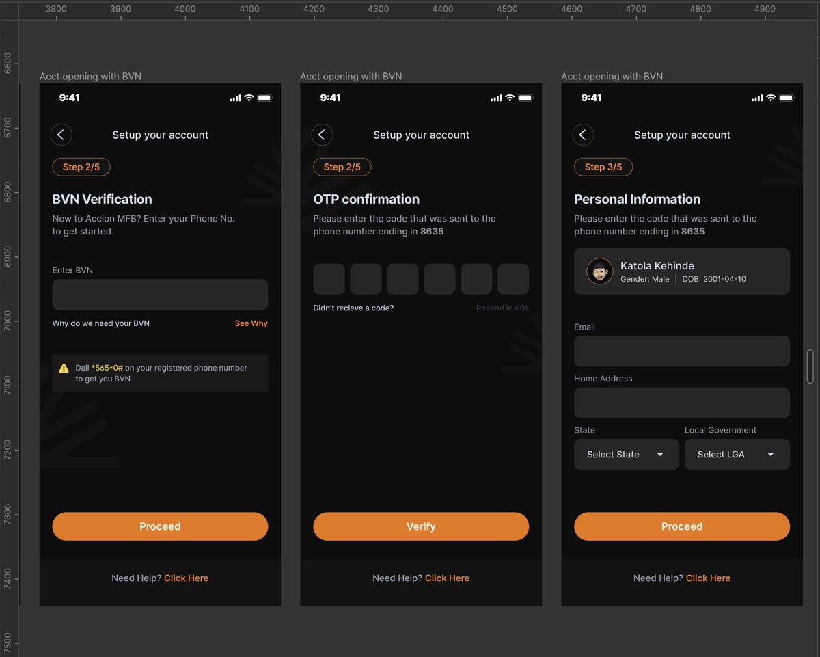820x657 pixels.
Task: Click the Home Address input field
Action: click(x=682, y=403)
